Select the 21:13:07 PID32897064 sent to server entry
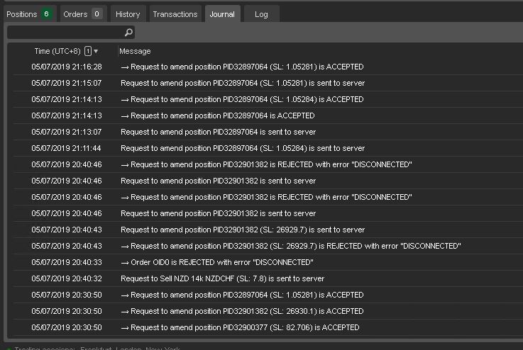The width and height of the screenshot is (523, 350). coord(268,132)
